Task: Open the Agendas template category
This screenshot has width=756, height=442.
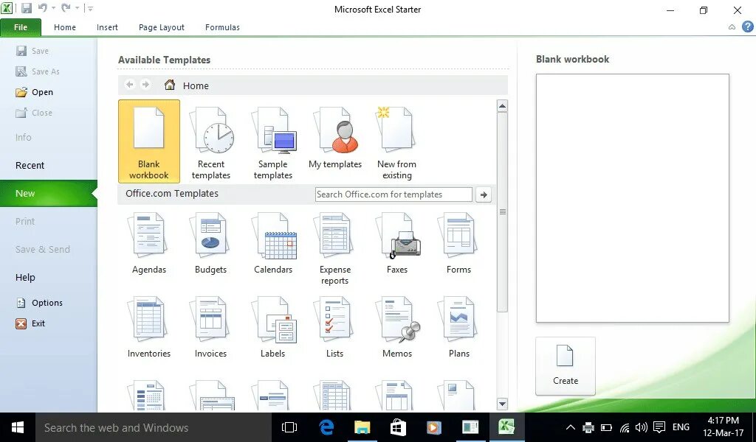Action: pyautogui.click(x=149, y=244)
